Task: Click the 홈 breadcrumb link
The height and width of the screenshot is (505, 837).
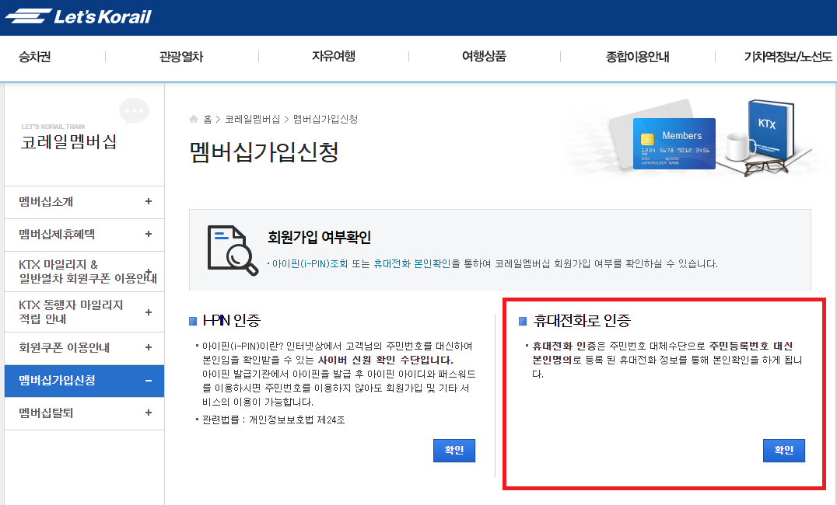Action: click(x=208, y=119)
